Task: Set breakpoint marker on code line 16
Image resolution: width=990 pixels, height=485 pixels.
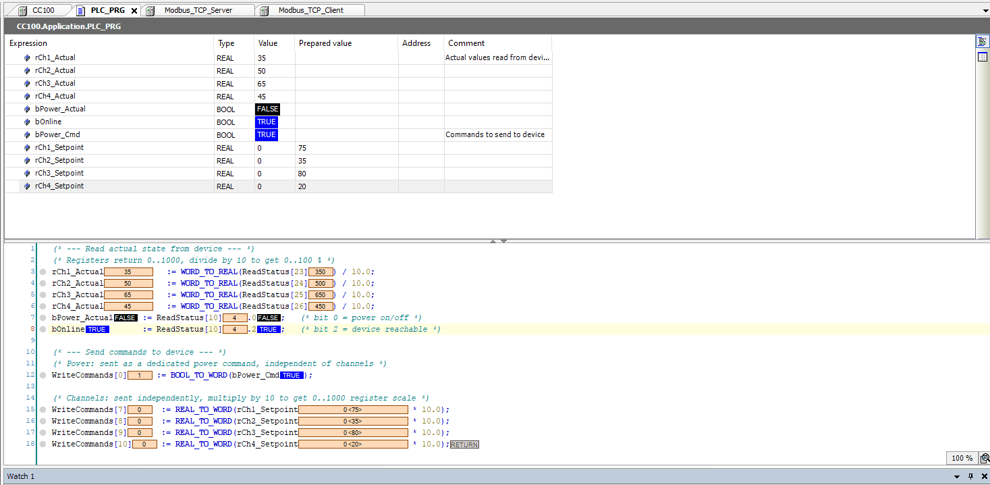Action: 43,422
